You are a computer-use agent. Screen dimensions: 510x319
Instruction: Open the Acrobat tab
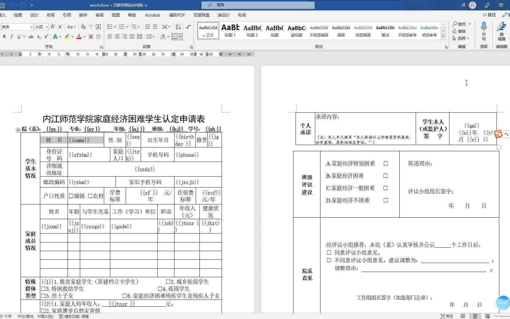tap(152, 15)
